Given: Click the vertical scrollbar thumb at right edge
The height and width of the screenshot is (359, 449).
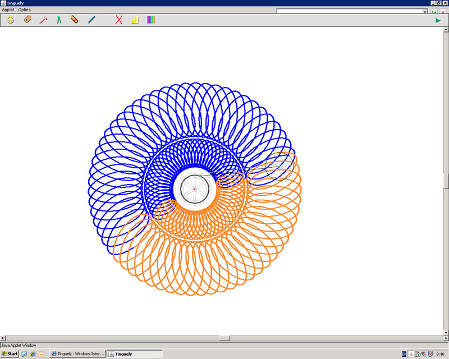Looking at the screenshot, I should pyautogui.click(x=446, y=181).
